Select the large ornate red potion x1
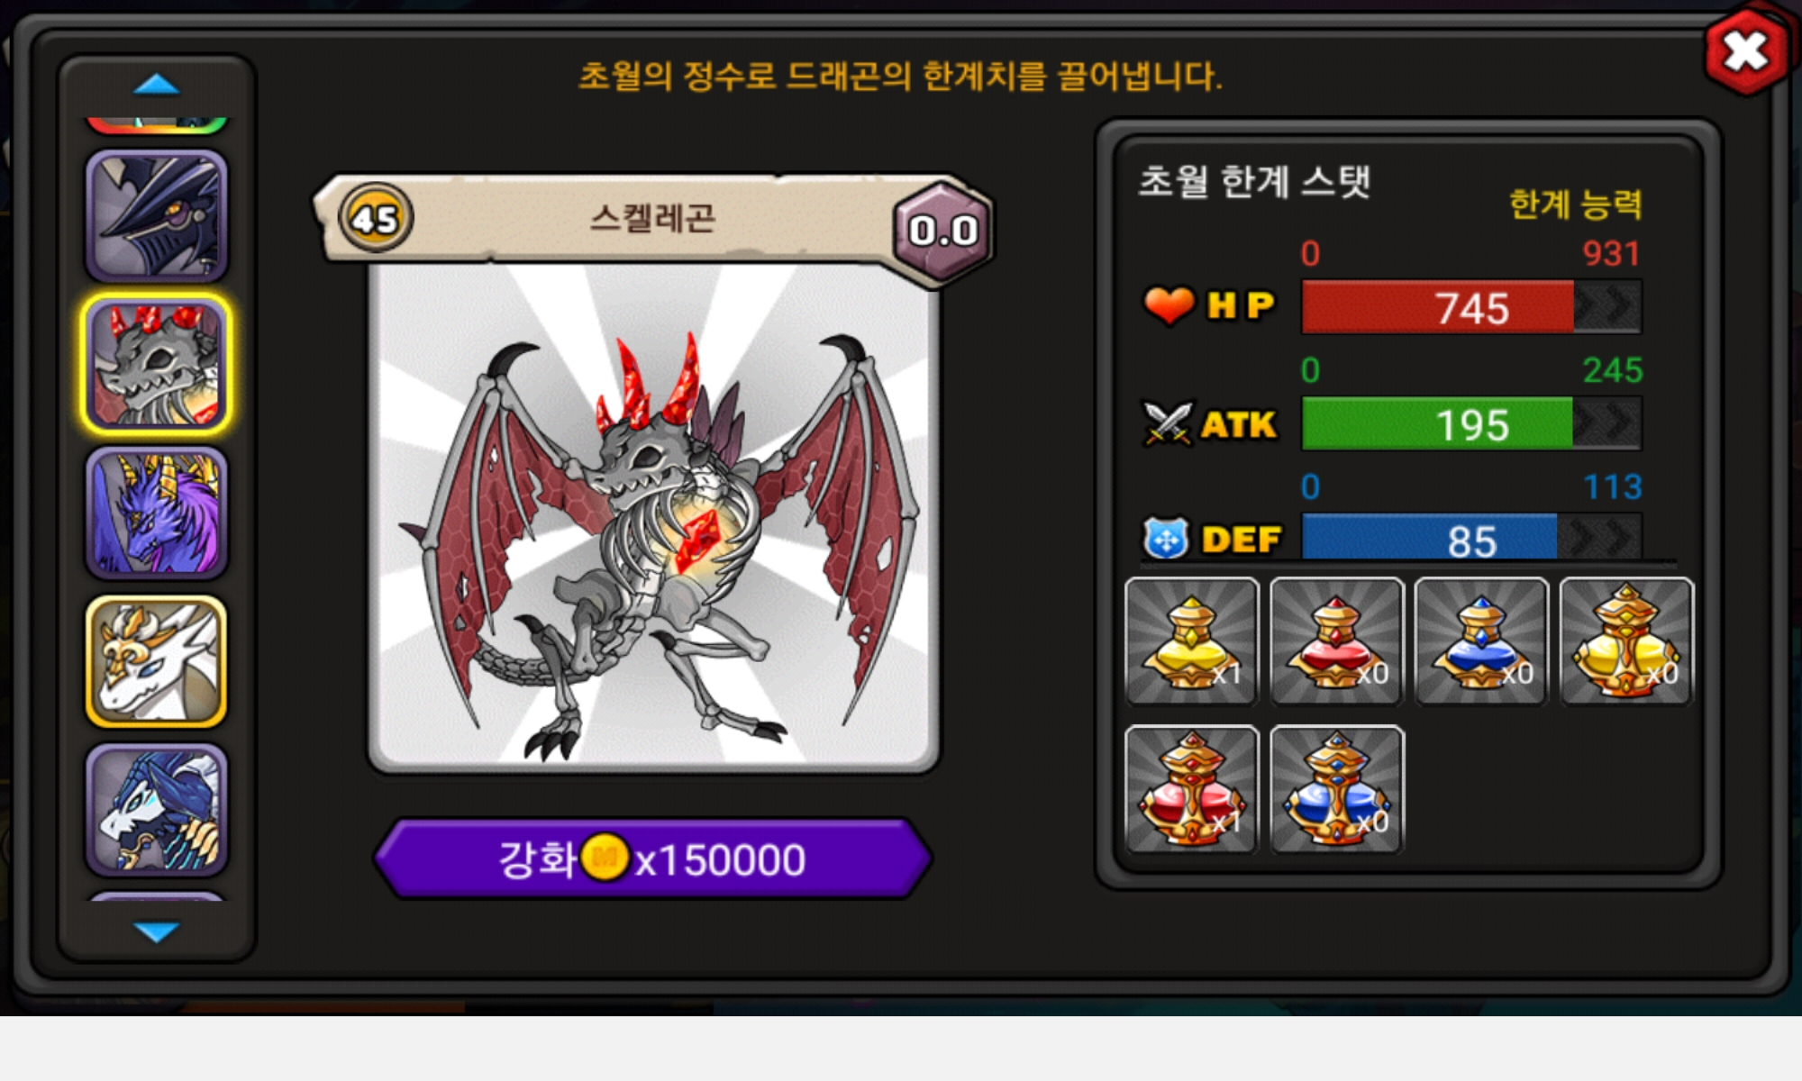The height and width of the screenshot is (1081, 1802). (1192, 790)
